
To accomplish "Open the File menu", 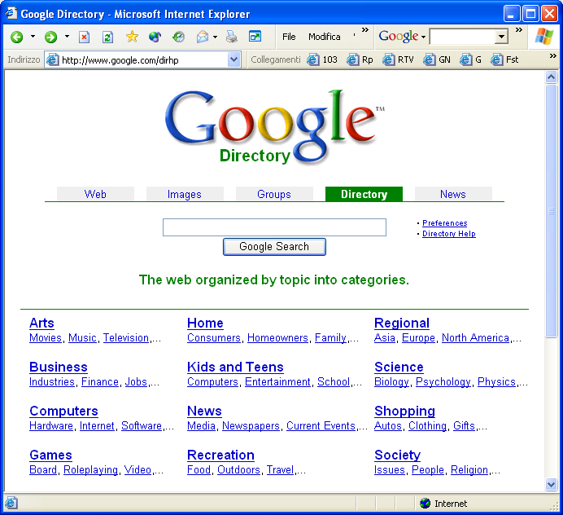I will [x=289, y=37].
